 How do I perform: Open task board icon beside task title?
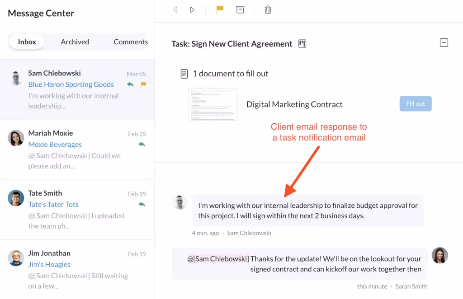(302, 44)
